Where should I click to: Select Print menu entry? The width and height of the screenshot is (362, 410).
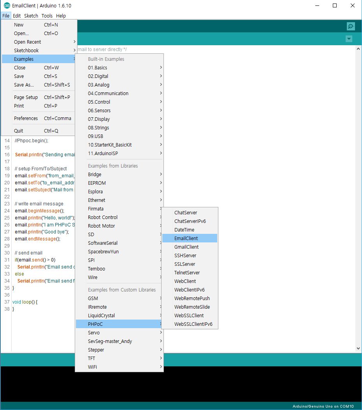(x=39, y=106)
